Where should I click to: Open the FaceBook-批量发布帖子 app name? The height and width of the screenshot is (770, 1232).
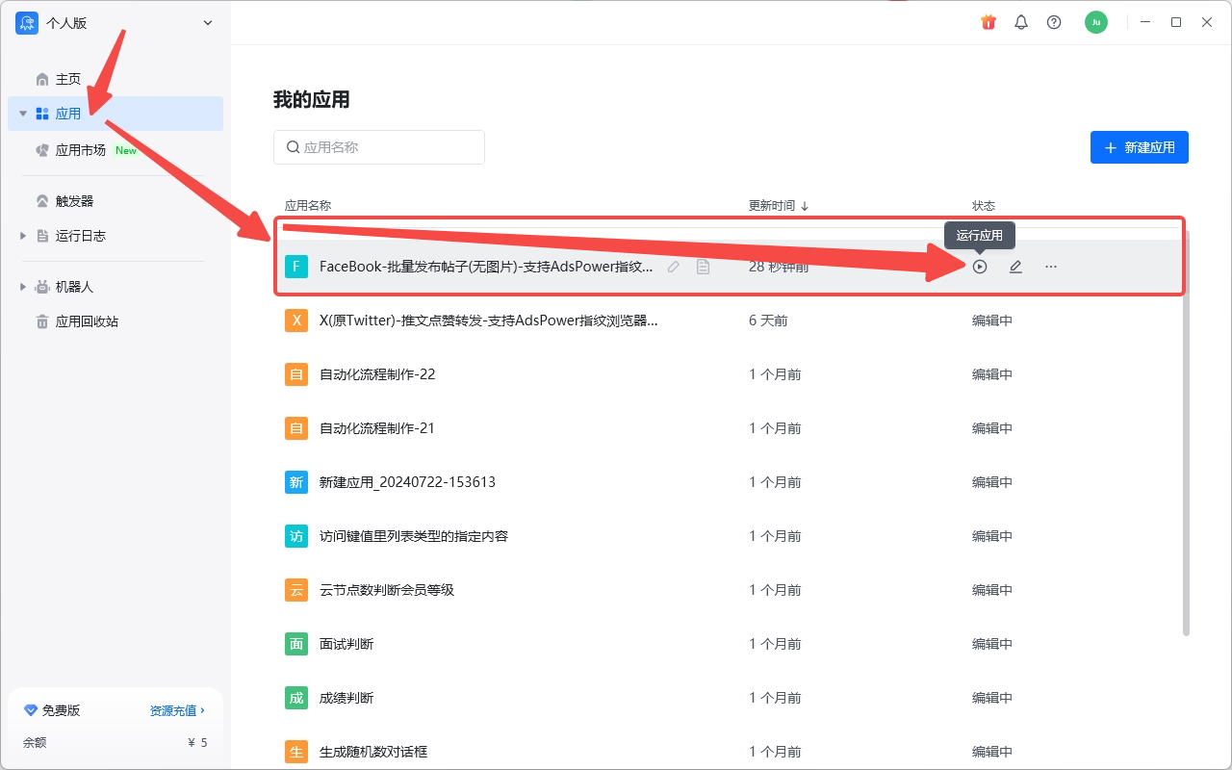pyautogui.click(x=486, y=267)
